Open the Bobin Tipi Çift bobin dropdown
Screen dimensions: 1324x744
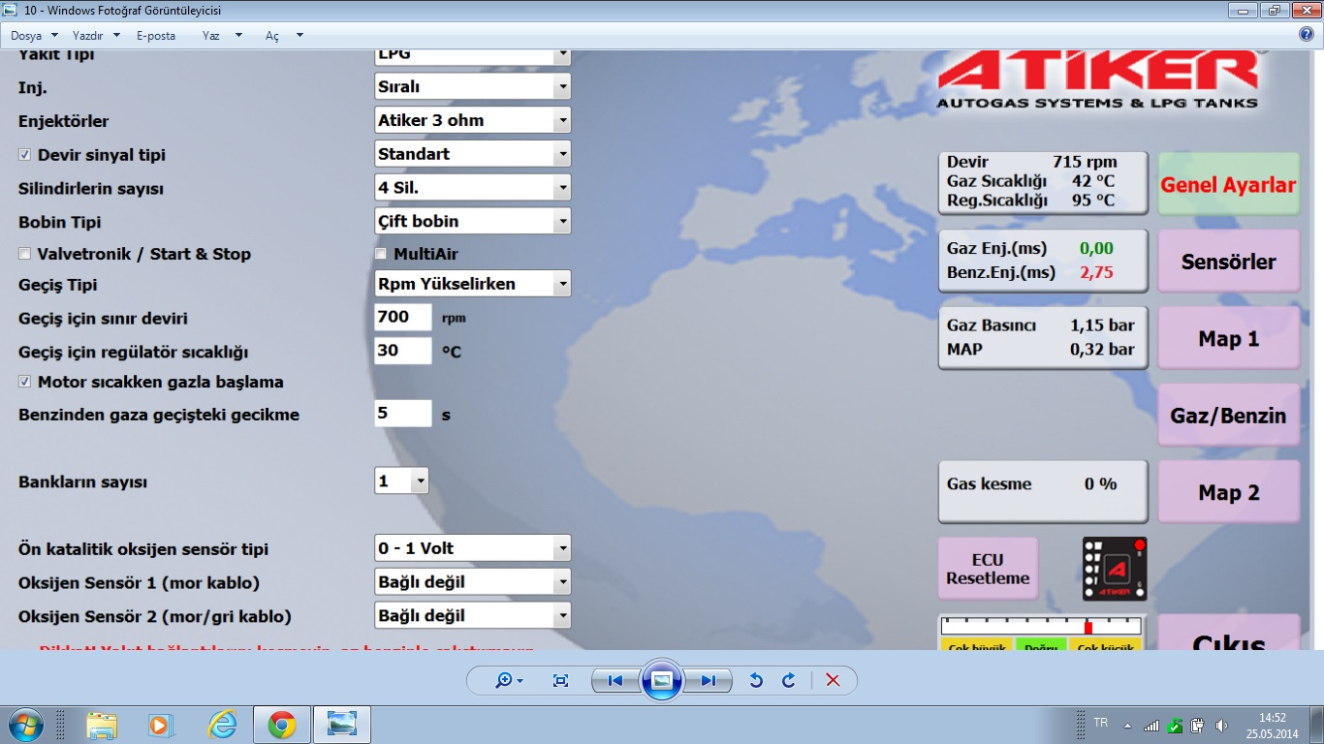click(x=473, y=221)
